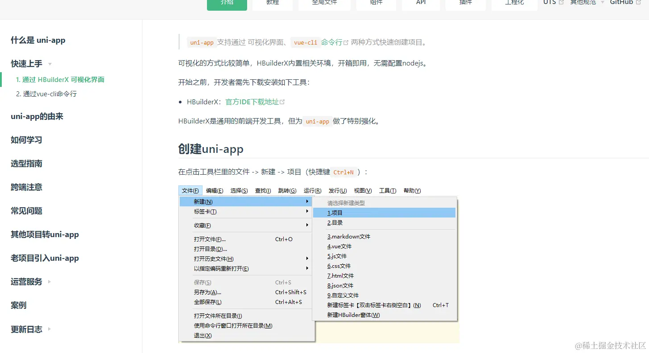The height and width of the screenshot is (353, 649).
Task: Choose 另存为(A)... menu entry
Action: 245,292
